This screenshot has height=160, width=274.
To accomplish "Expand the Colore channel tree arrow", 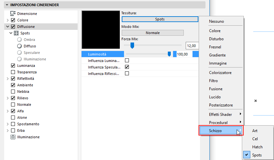I will point(7,20).
